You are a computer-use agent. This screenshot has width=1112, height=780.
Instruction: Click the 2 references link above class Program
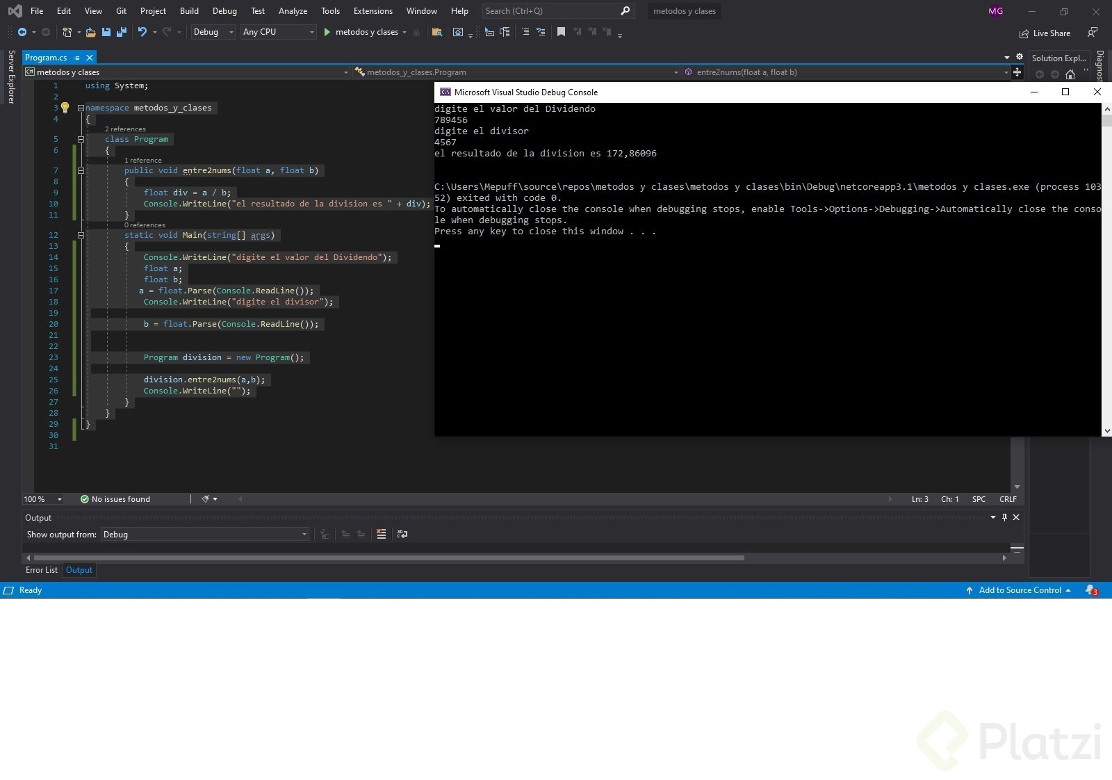[125, 129]
